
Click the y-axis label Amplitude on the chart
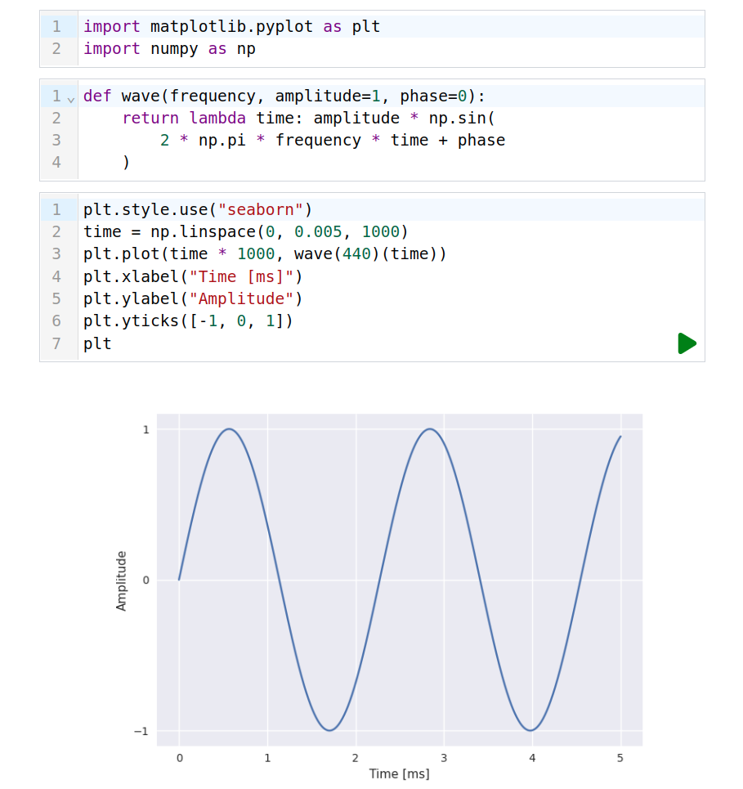tap(121, 580)
